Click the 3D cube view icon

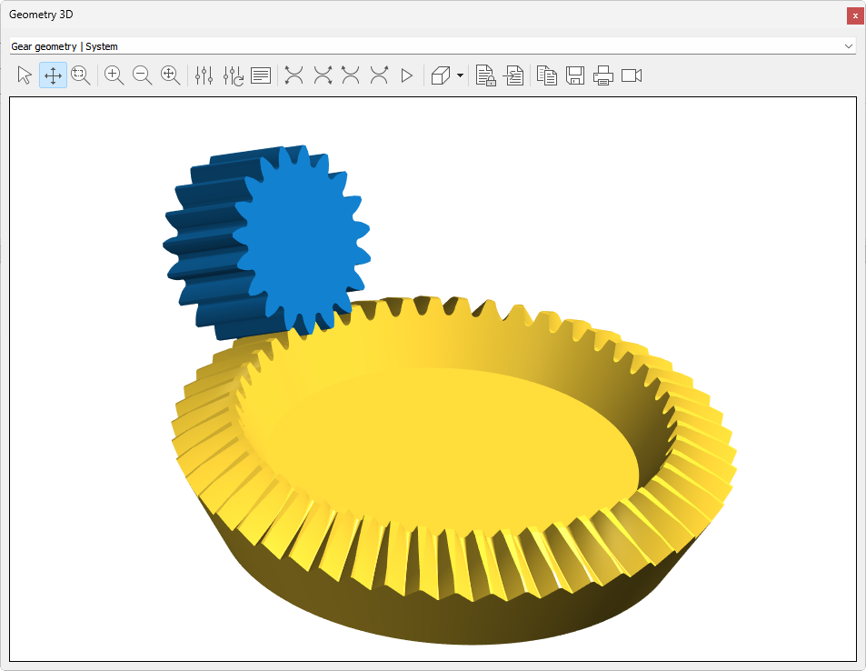point(441,75)
